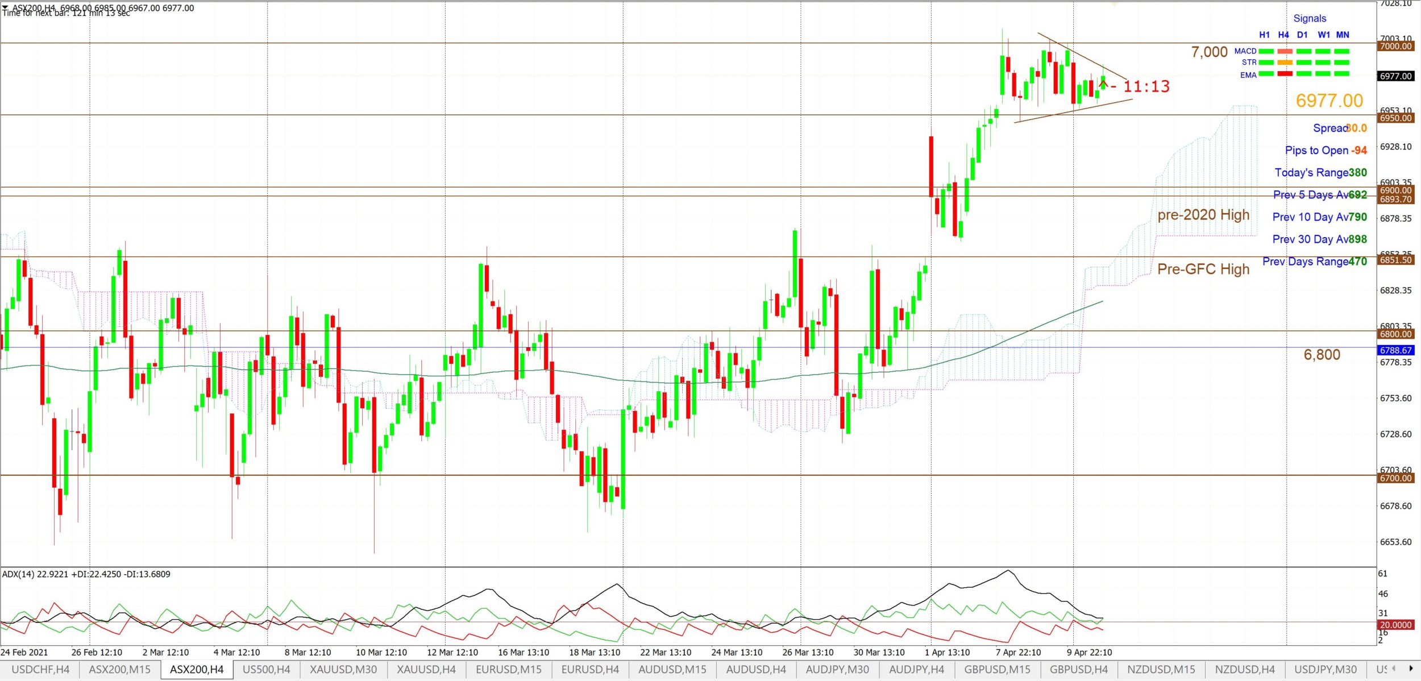The image size is (1421, 681).
Task: Click the STR D1 green signal block
Action: [x=1304, y=63]
